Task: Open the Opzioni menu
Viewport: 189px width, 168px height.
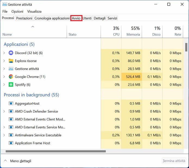Action: click(x=17, y=11)
